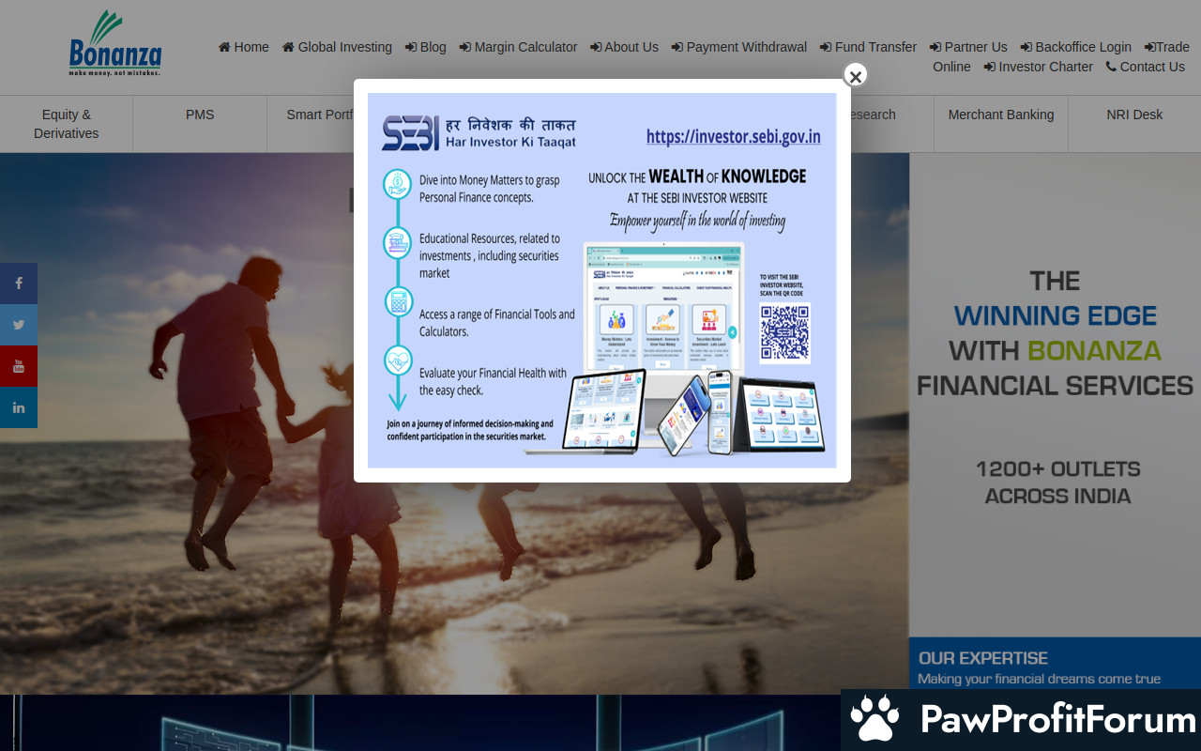The height and width of the screenshot is (751, 1201).
Task: Open Backoffice Login link
Action: tap(1075, 47)
